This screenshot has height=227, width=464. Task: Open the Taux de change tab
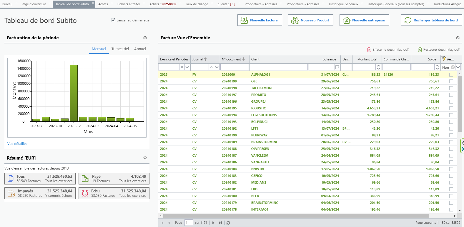[x=197, y=4]
